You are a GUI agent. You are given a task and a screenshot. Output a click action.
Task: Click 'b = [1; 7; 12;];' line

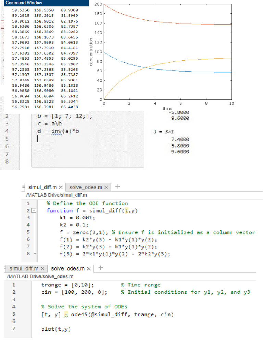[x=65, y=116]
